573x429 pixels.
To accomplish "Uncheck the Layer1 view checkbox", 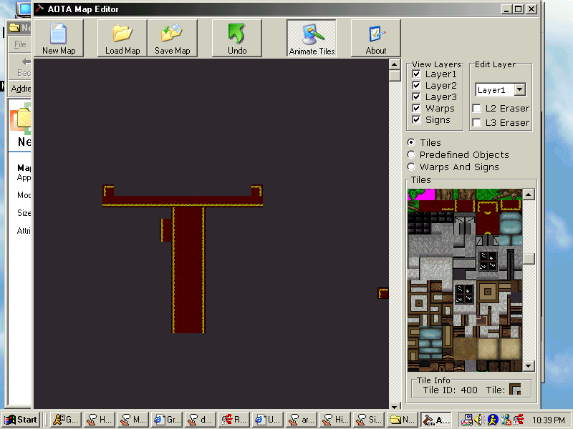I will 416,74.
